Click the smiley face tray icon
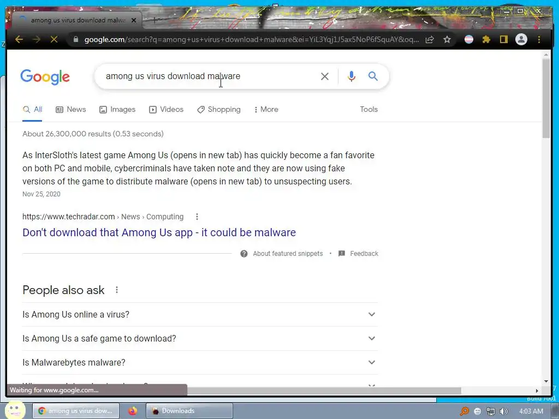 (477, 411)
